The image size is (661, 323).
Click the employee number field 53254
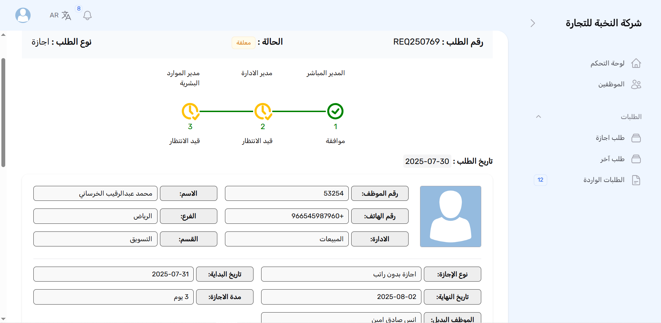click(x=287, y=194)
